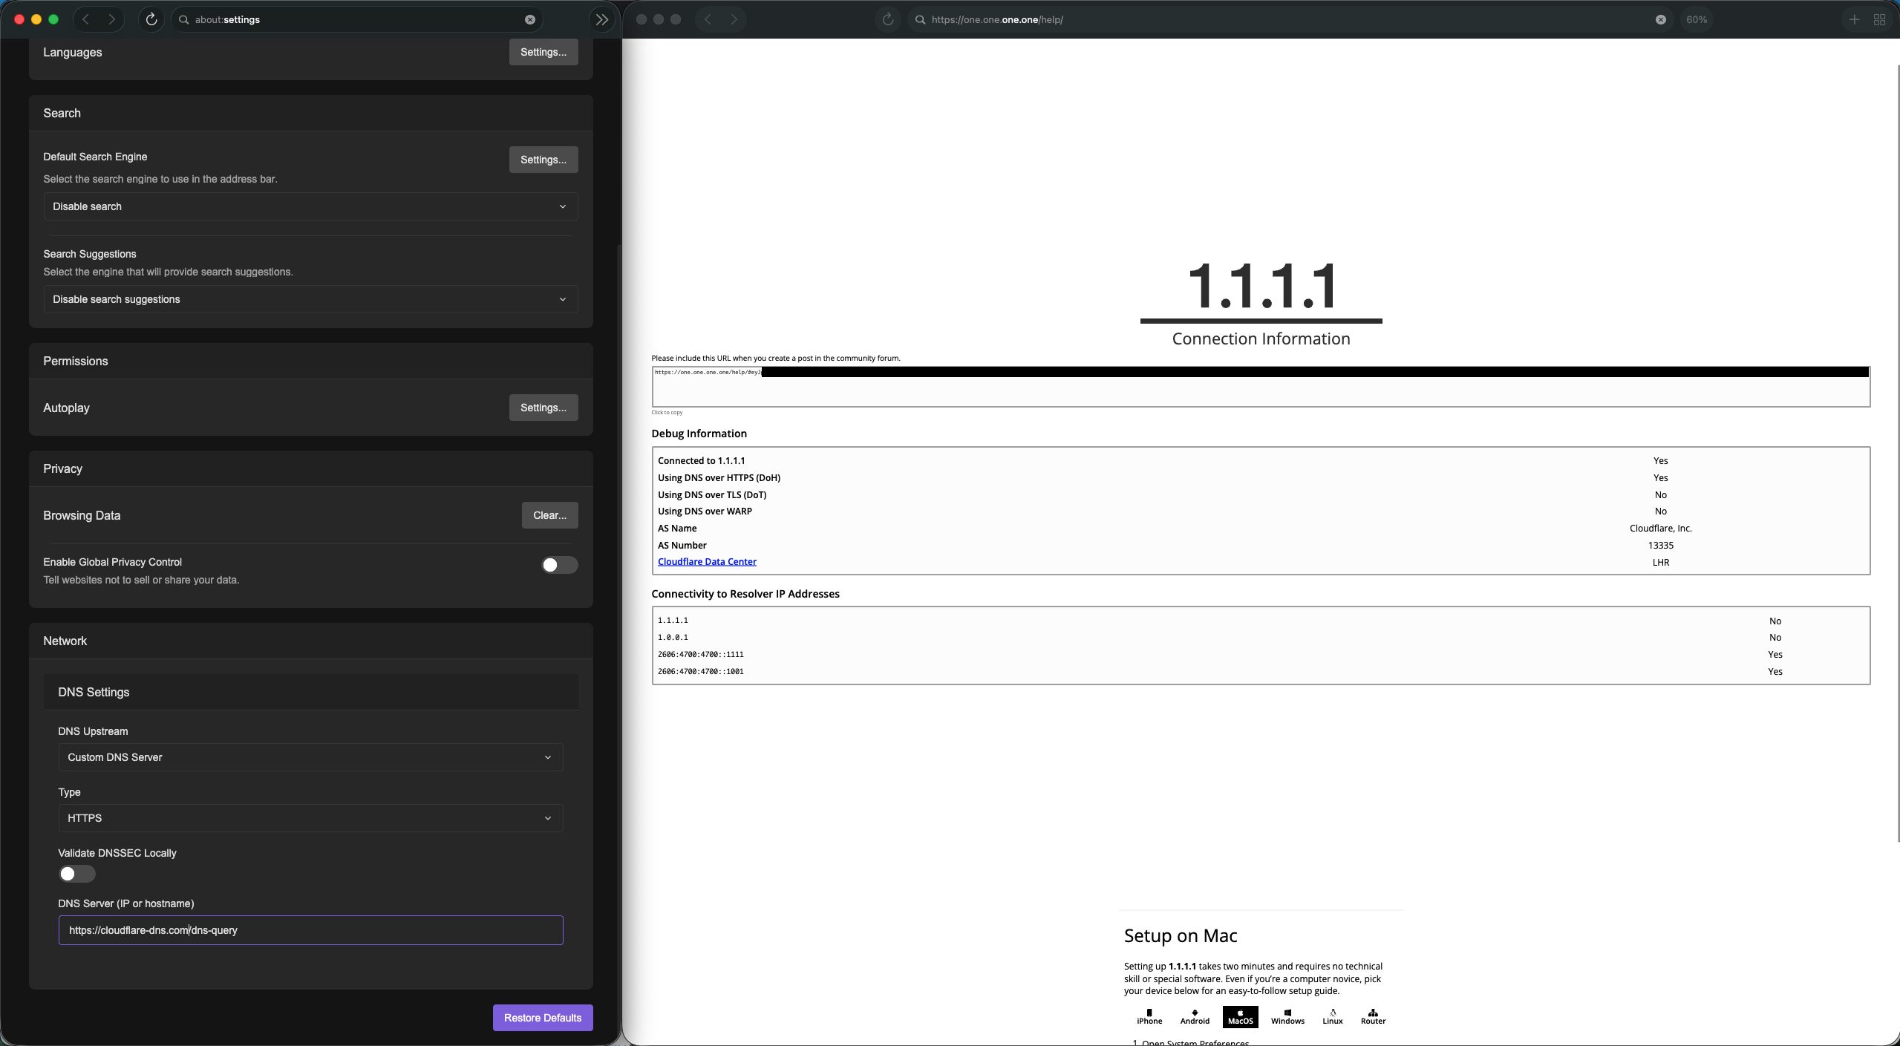
Task: Click back arrow in settings window
Action: click(x=86, y=19)
